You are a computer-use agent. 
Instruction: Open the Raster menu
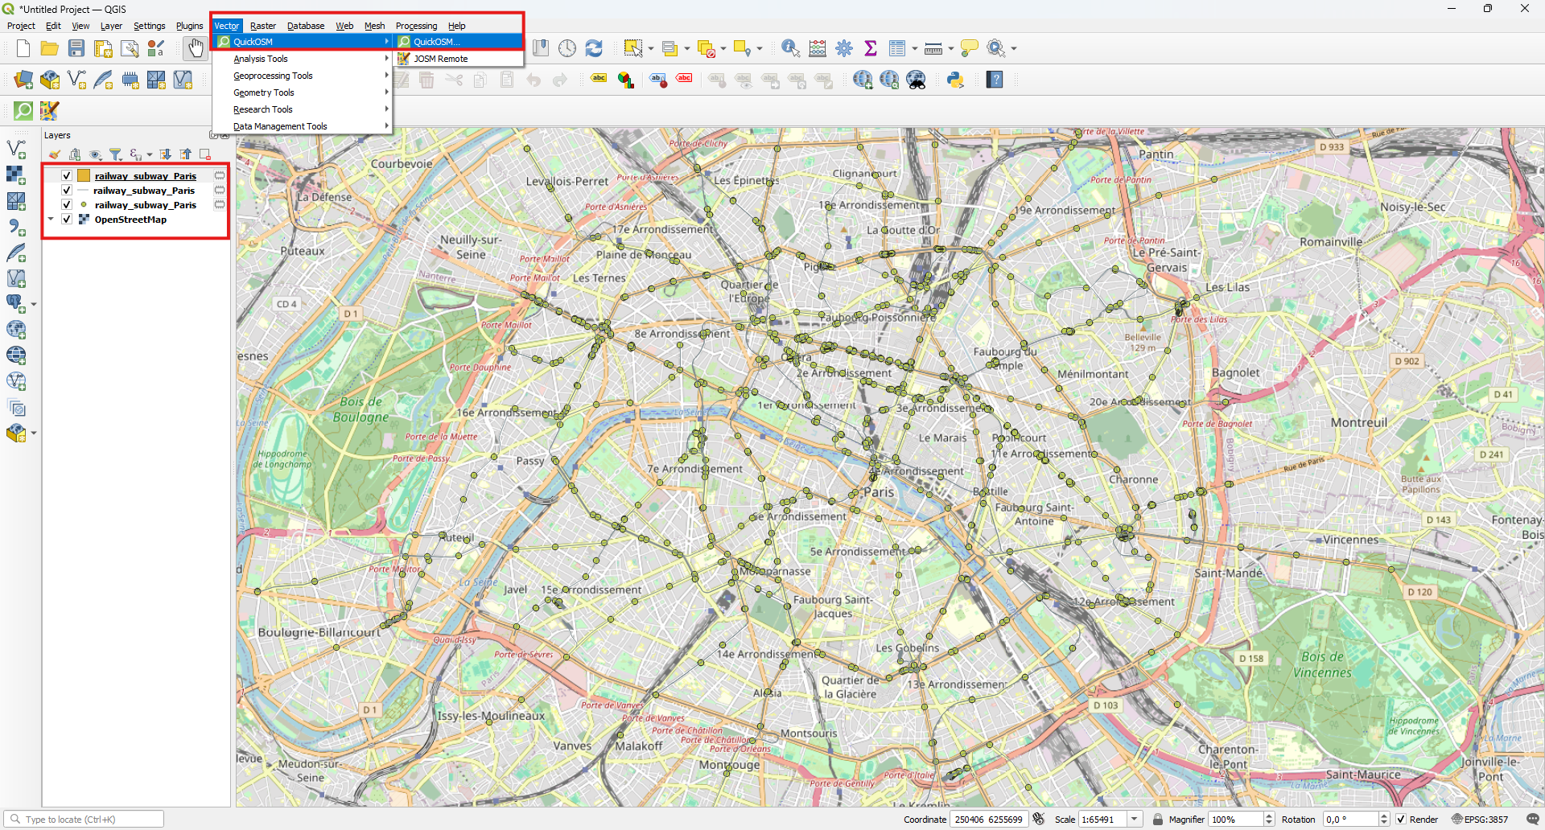(263, 26)
